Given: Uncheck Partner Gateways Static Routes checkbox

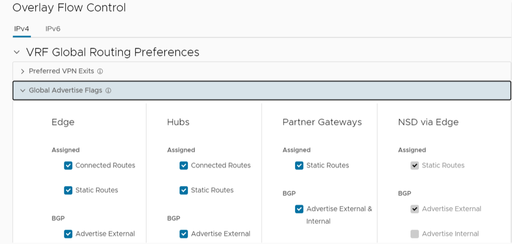Looking at the screenshot, I should tap(299, 165).
